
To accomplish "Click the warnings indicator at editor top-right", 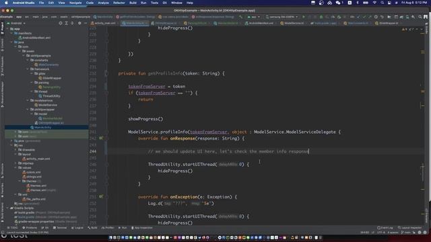I will click(x=405, y=29).
